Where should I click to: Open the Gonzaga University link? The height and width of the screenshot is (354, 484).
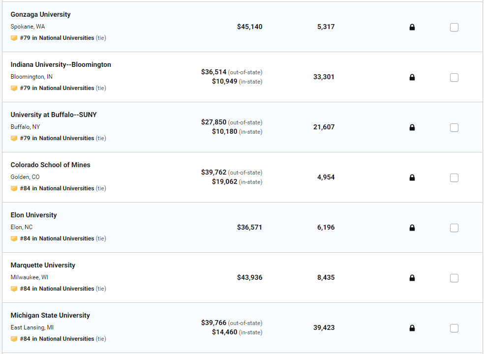(40, 15)
